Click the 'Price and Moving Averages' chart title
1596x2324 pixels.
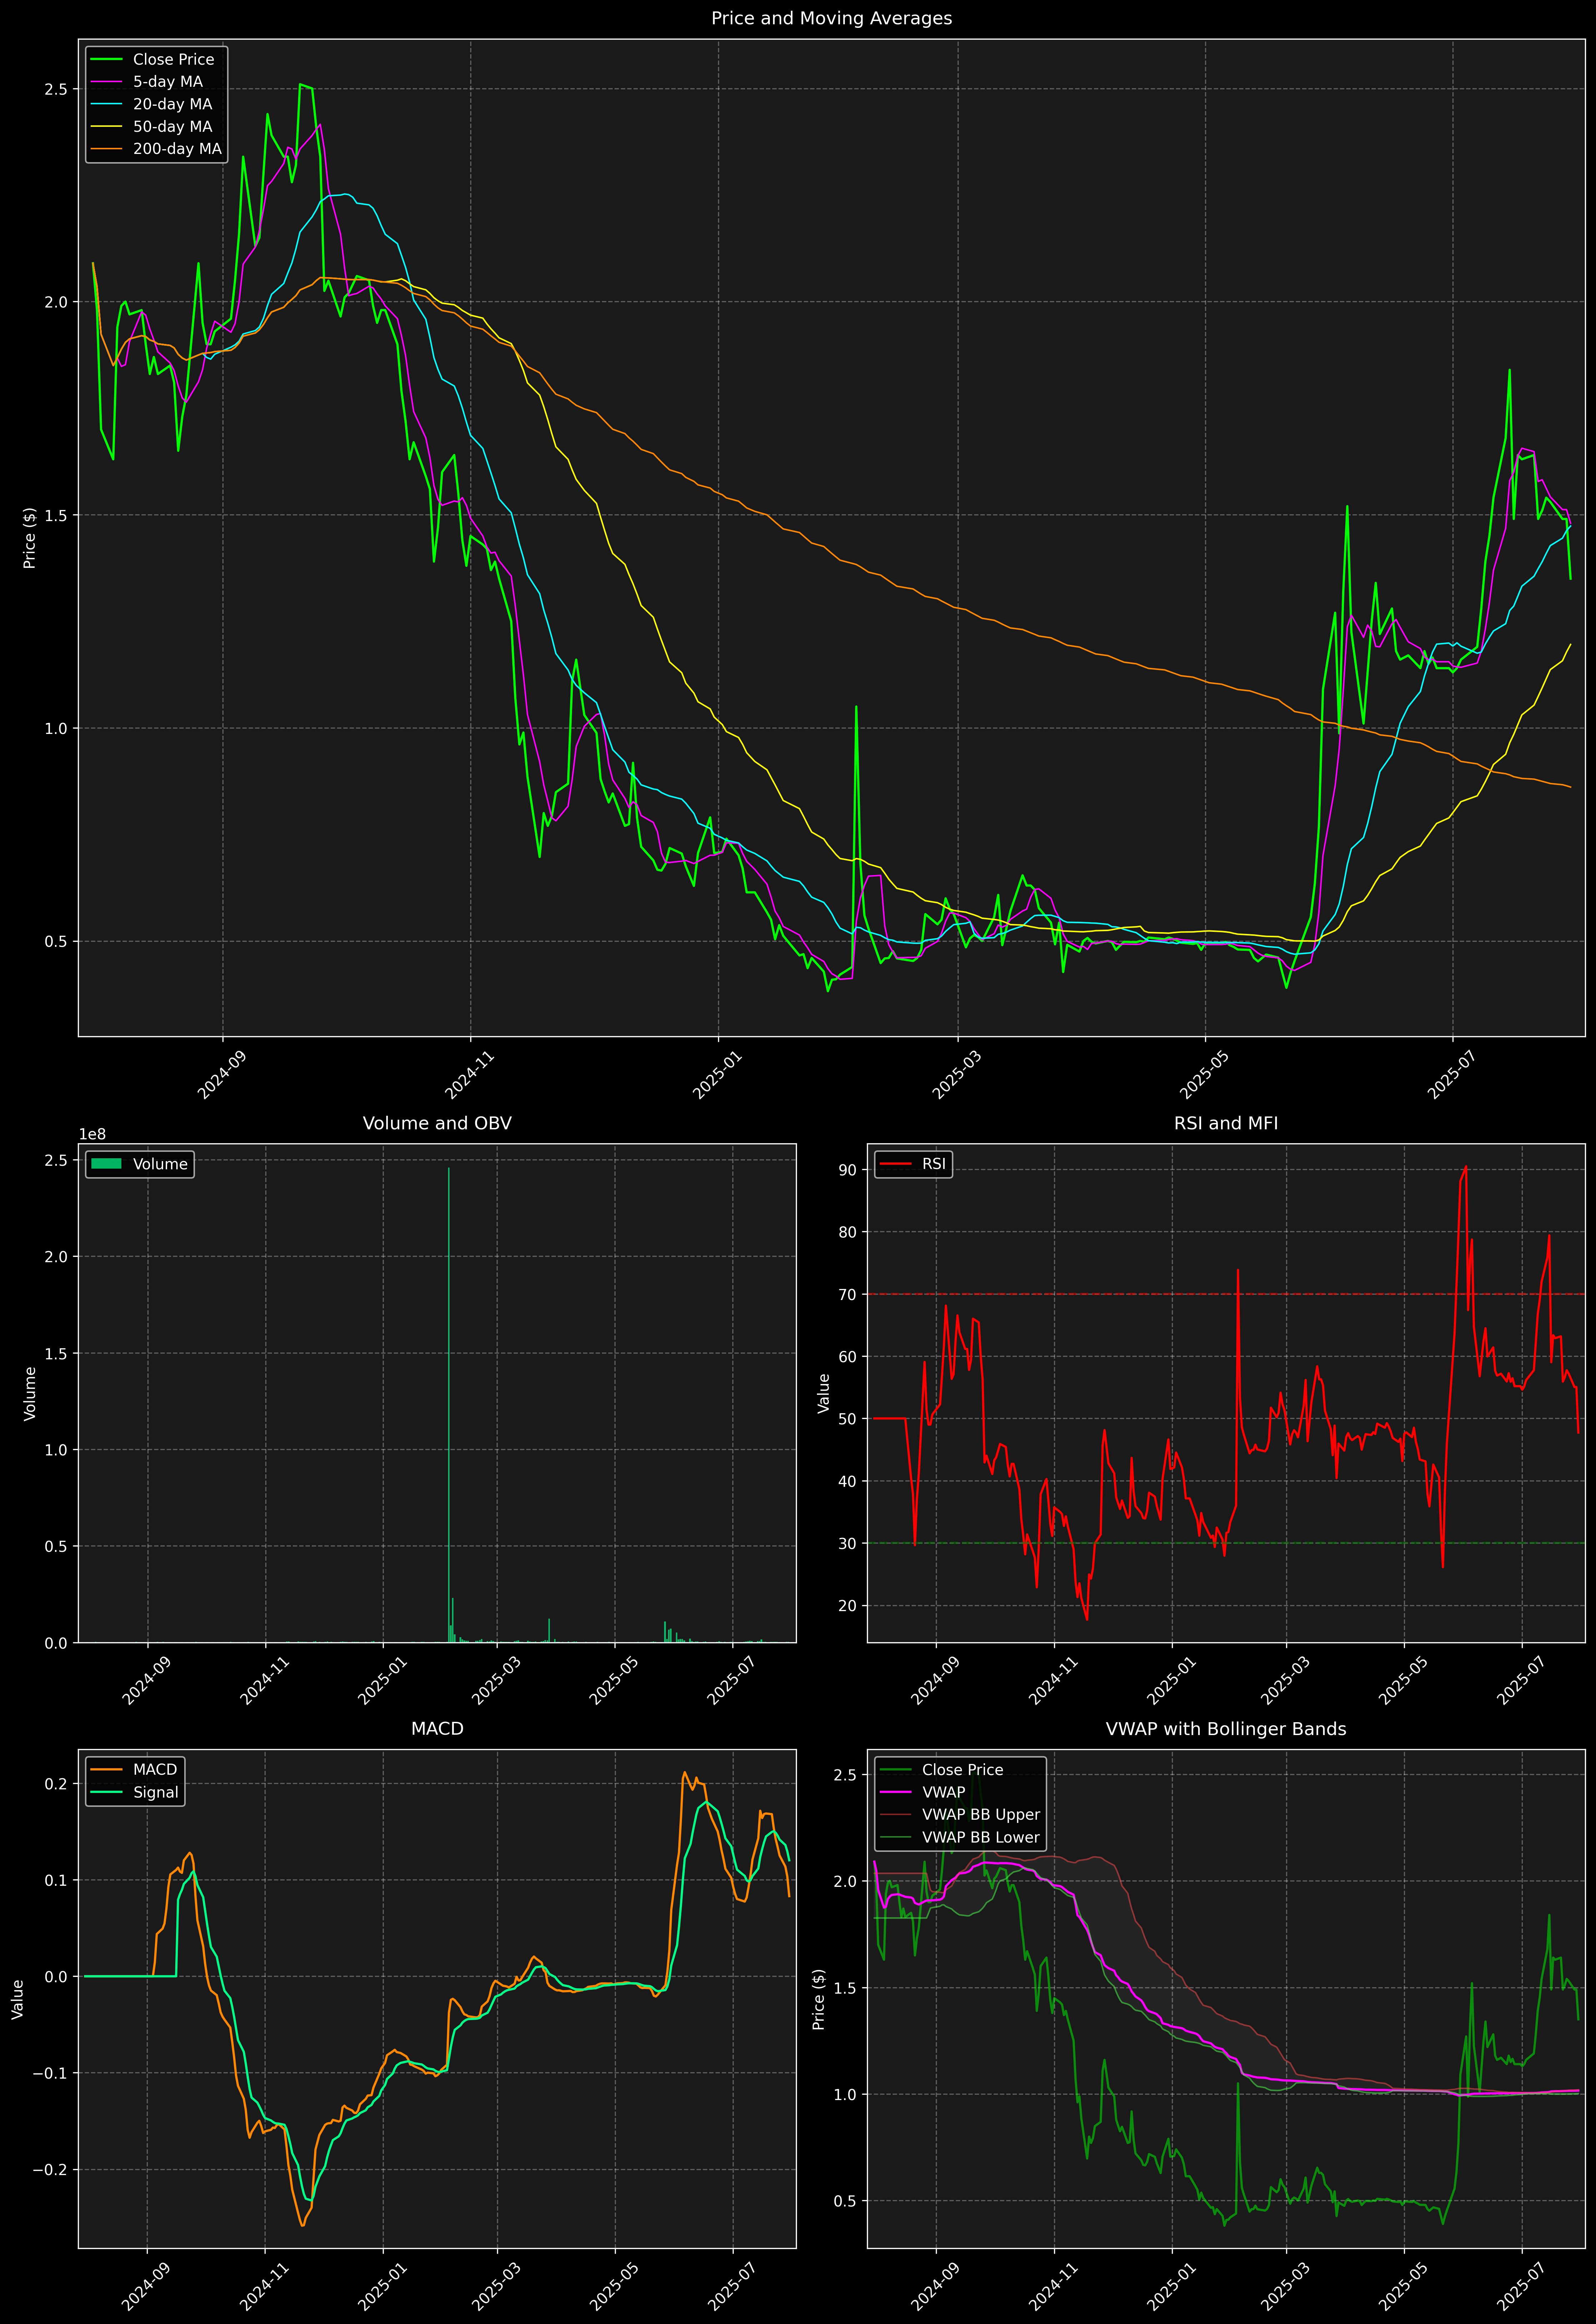831,18
